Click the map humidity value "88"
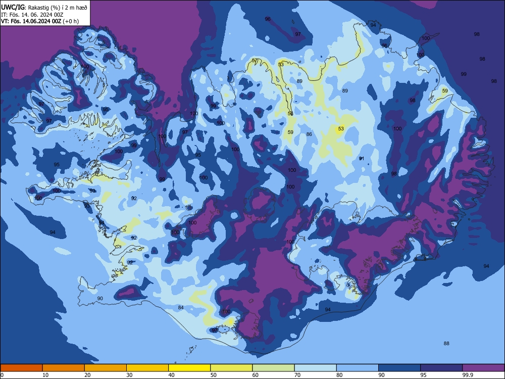The image size is (505, 379). point(446,344)
